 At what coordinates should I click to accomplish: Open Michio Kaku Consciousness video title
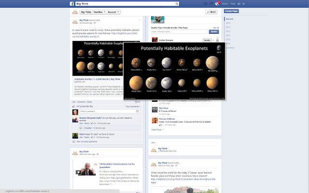(x=117, y=165)
